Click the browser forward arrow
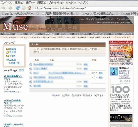This screenshot has height=127, width=138. point(10,8)
